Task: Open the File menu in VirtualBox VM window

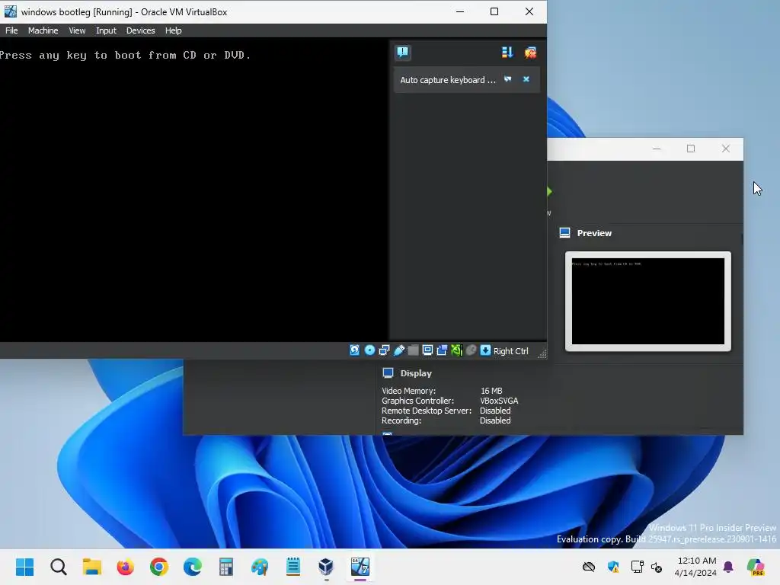Action: tap(11, 30)
